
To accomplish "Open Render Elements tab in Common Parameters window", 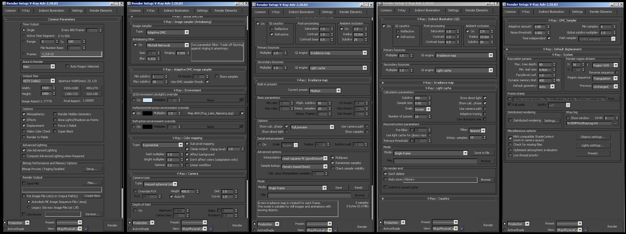I will 101,11.
